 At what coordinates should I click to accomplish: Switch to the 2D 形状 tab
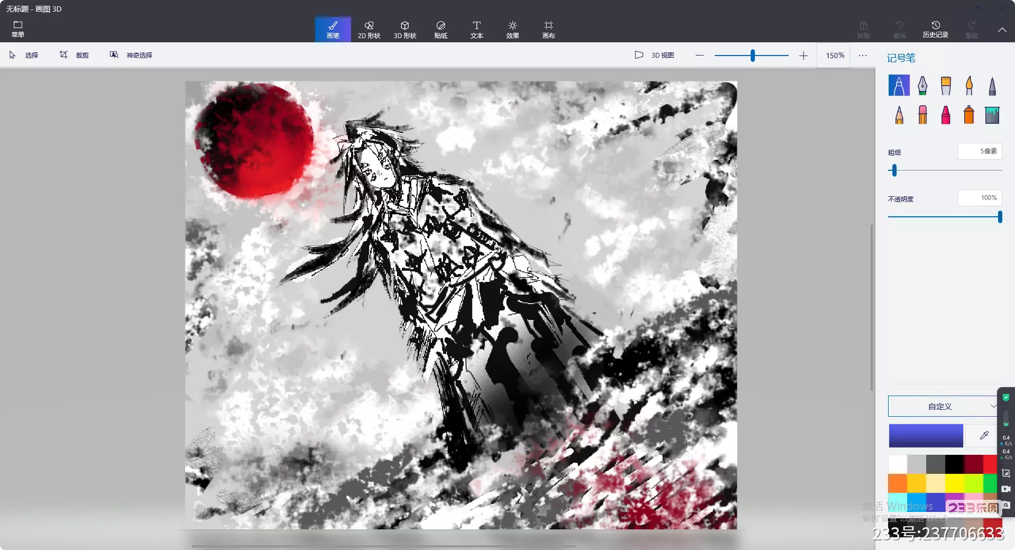369,30
